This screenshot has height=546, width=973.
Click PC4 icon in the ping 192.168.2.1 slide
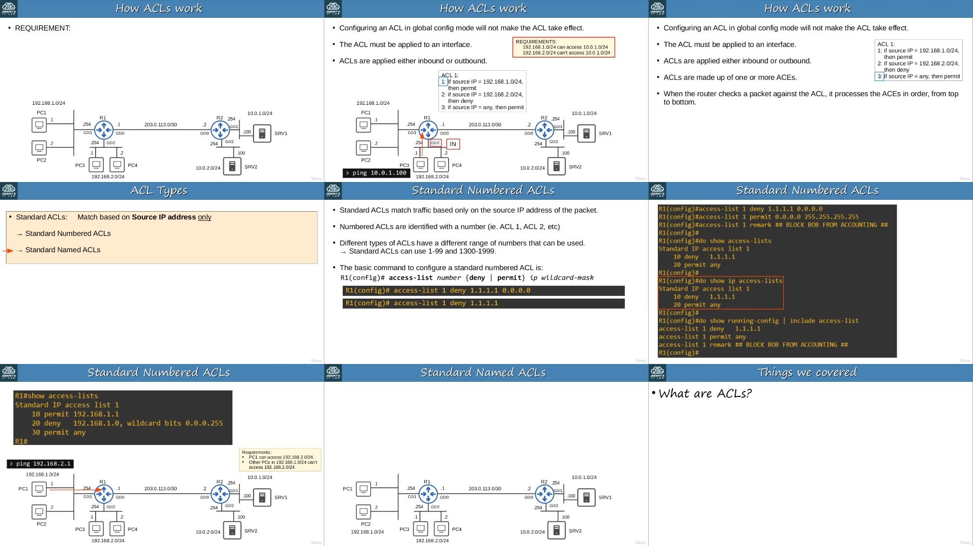point(117,529)
